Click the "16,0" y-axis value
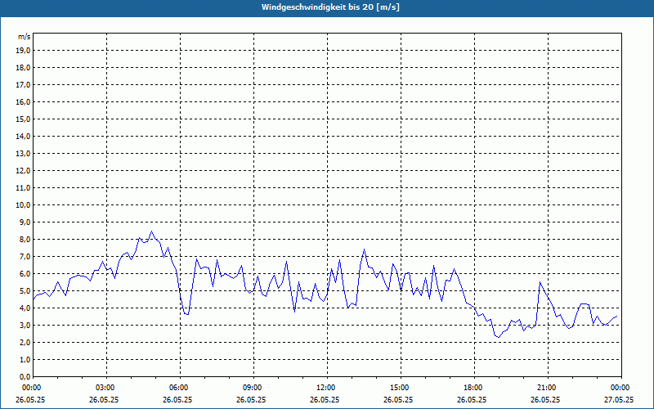Image resolution: width=654 pixels, height=409 pixels. click(23, 101)
